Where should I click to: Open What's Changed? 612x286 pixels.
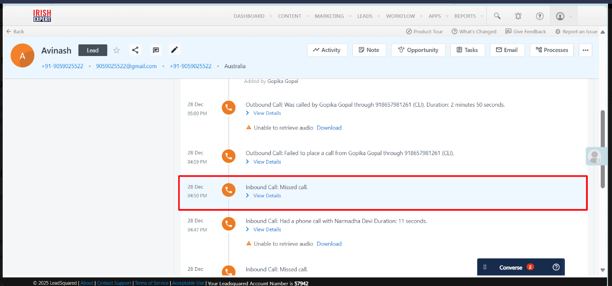[x=474, y=31]
